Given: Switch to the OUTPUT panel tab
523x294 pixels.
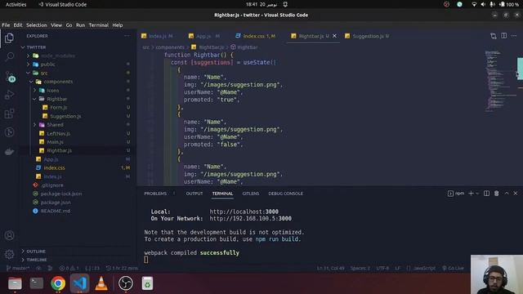Looking at the screenshot, I should (194, 194).
